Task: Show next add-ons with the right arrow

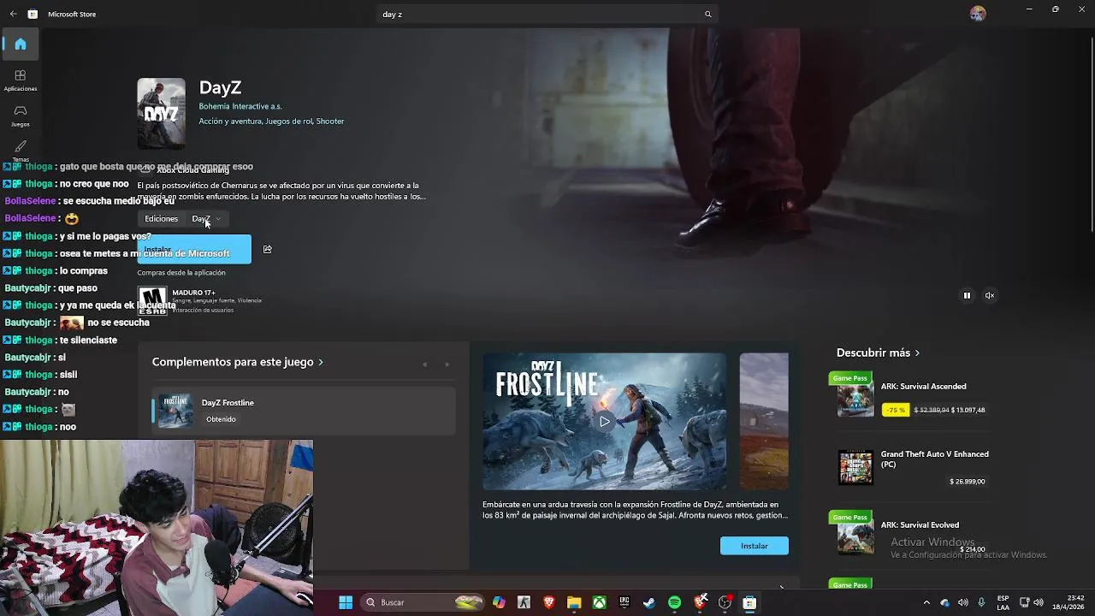Action: click(447, 364)
